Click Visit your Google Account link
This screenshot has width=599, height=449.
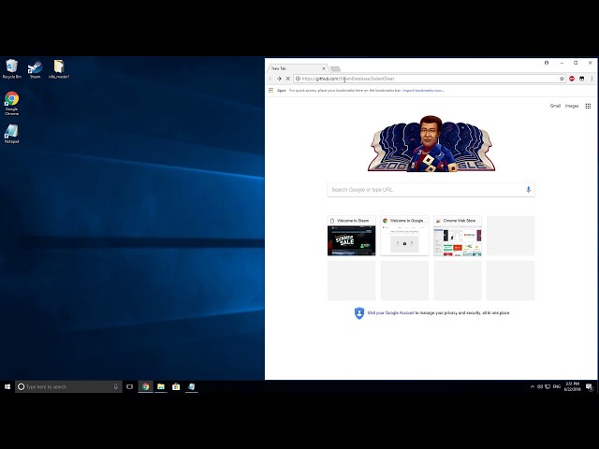point(391,313)
